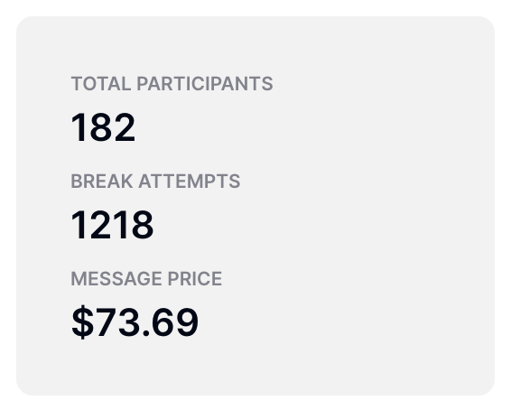Click the leading 1 of the 182 count
Image resolution: width=511 pixels, height=410 pixels.
[79, 127]
